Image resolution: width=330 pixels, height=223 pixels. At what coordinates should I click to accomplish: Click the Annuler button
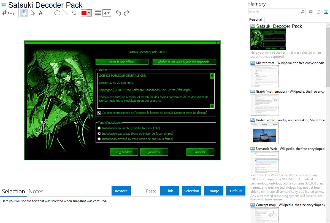pos(200,152)
